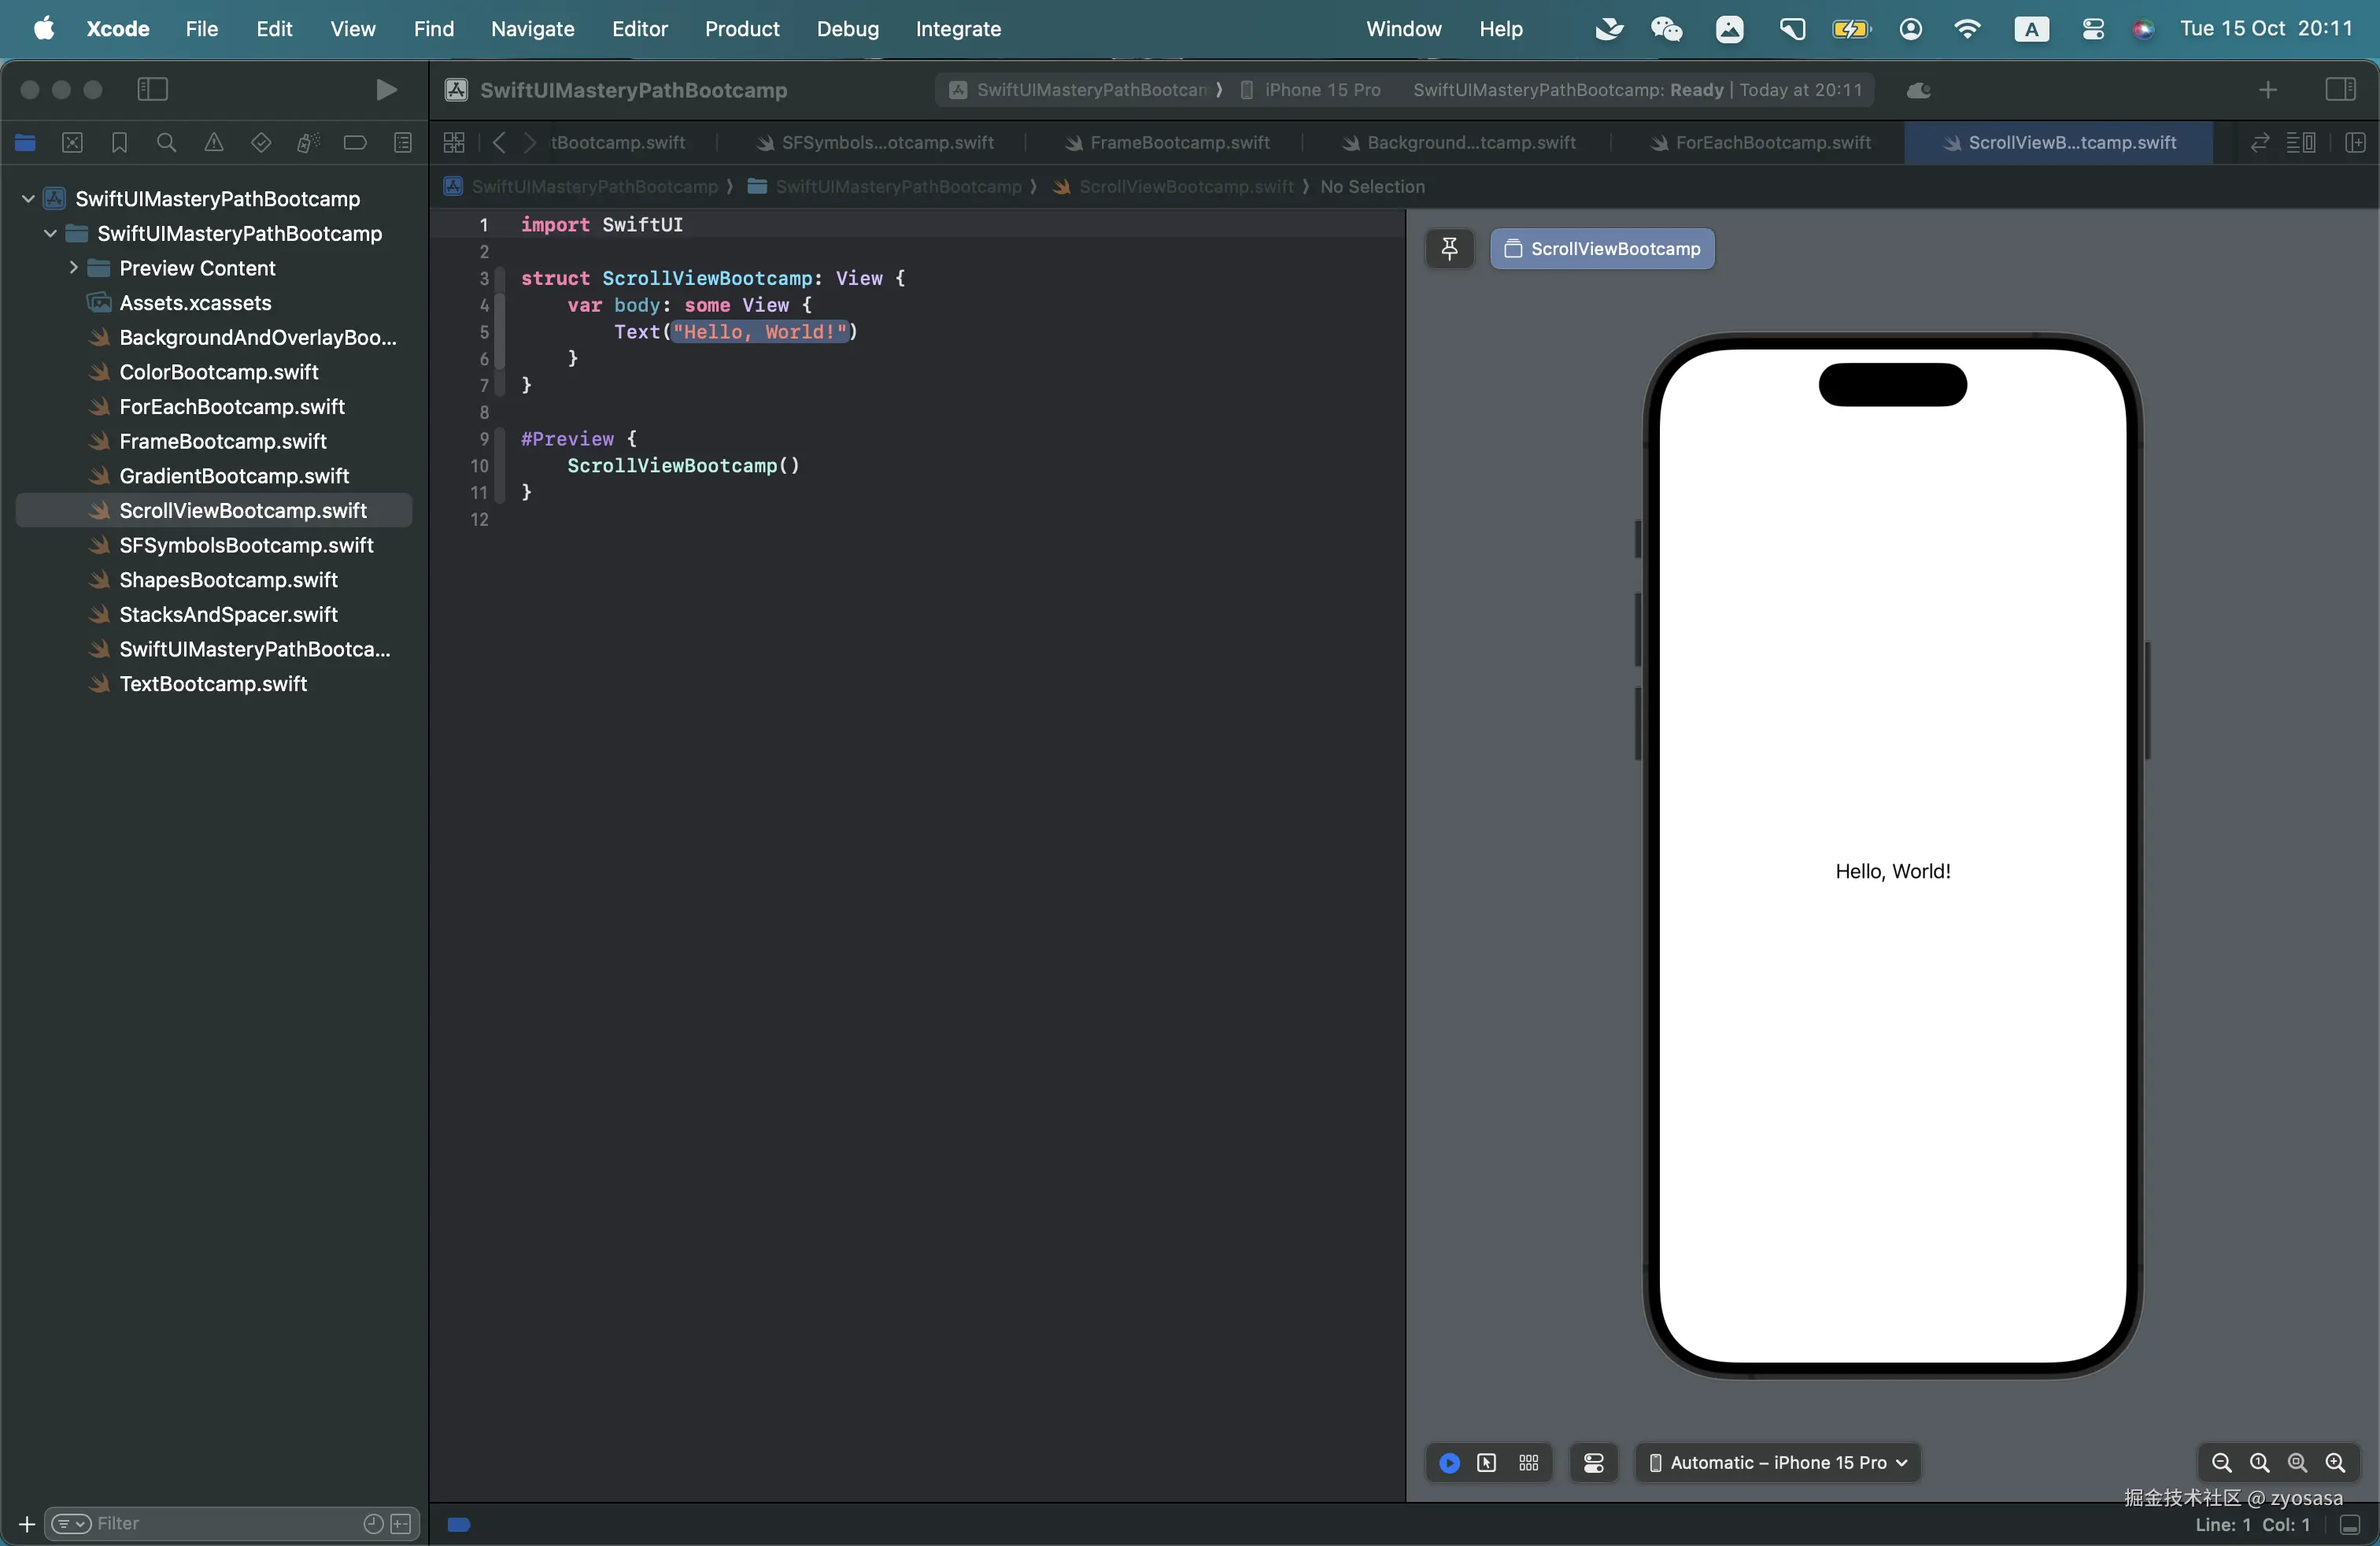
Task: Toggle the right inspector panel
Action: coord(2340,90)
